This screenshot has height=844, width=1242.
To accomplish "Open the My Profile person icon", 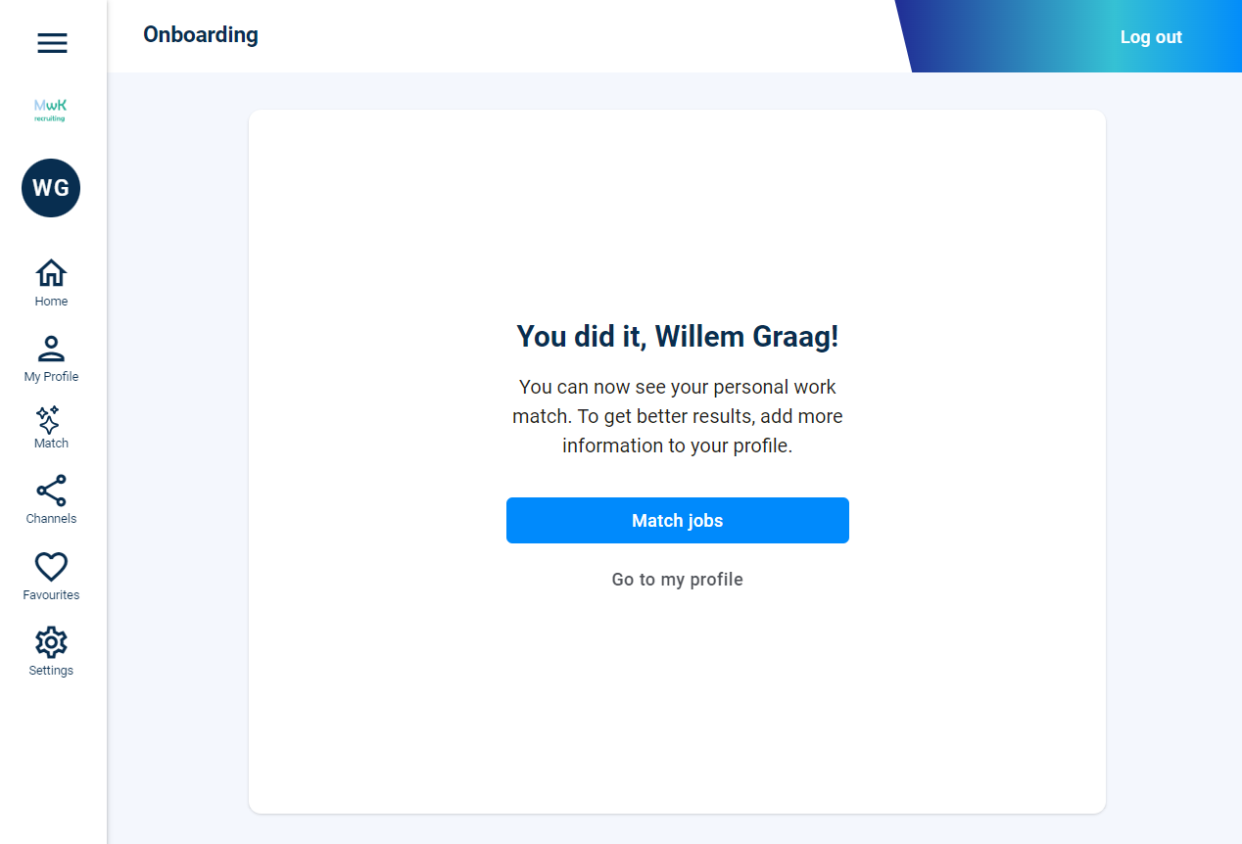I will [x=51, y=349].
